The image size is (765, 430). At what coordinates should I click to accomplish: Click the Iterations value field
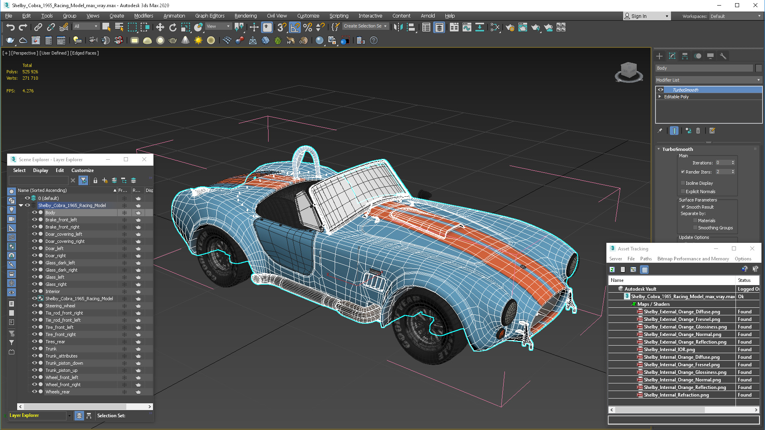coord(722,163)
